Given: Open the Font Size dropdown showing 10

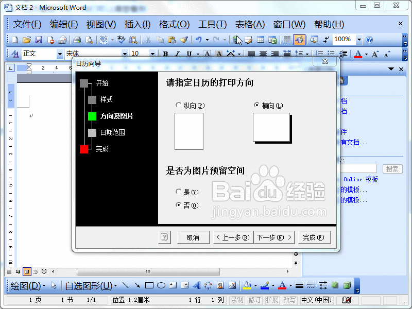Looking at the screenshot, I should [x=152, y=54].
